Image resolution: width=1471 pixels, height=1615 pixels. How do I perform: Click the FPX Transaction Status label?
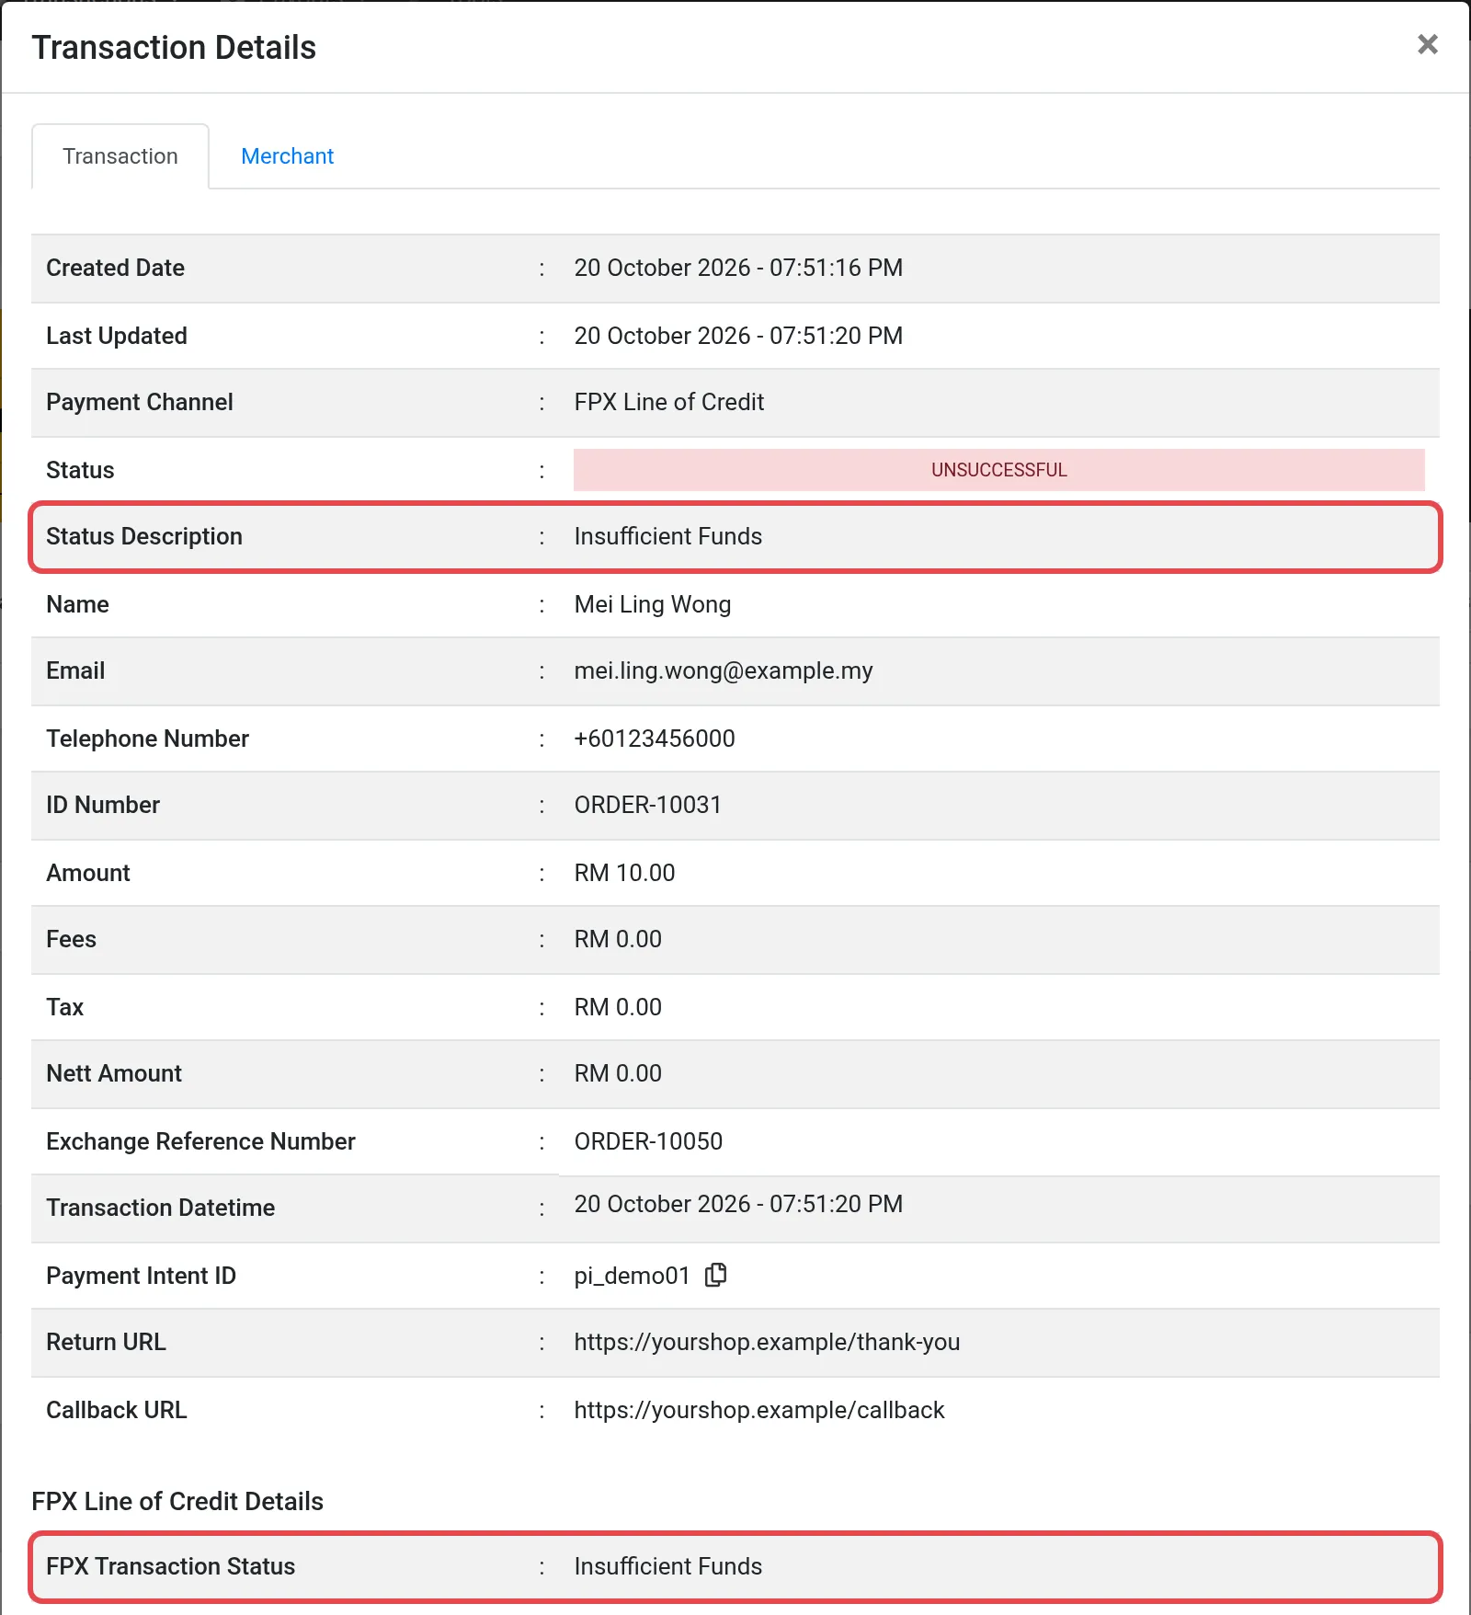point(170,1566)
